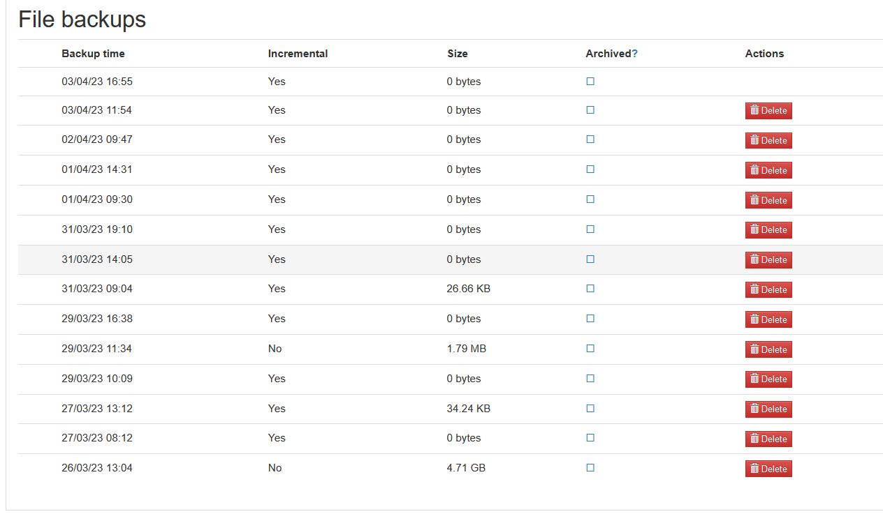Click trash icon for 29/03/23 16:38 backup
This screenshot has width=883, height=514.
point(754,319)
